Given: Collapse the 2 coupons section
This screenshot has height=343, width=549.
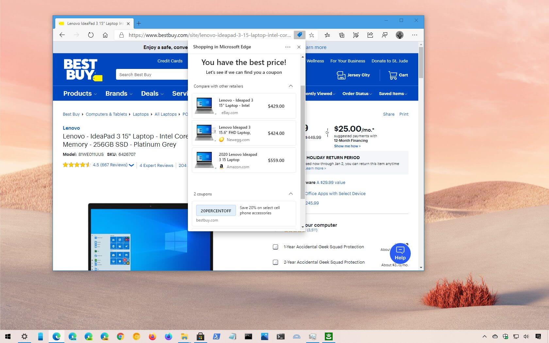Looking at the screenshot, I should click(291, 194).
